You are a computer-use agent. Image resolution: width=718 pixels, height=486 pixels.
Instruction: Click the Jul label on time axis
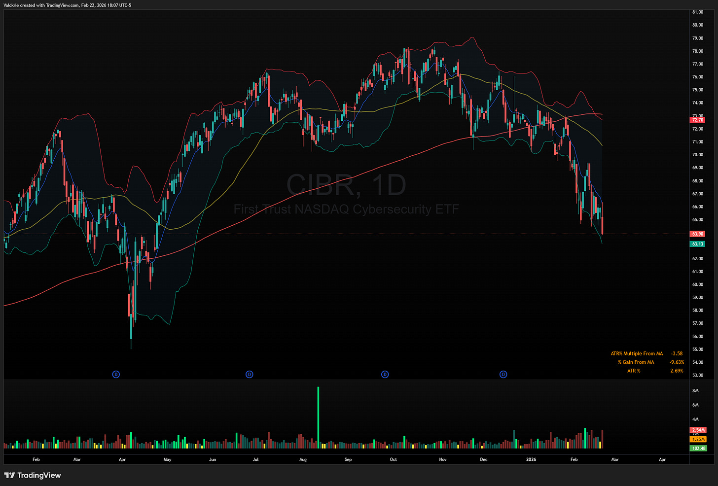coord(255,459)
